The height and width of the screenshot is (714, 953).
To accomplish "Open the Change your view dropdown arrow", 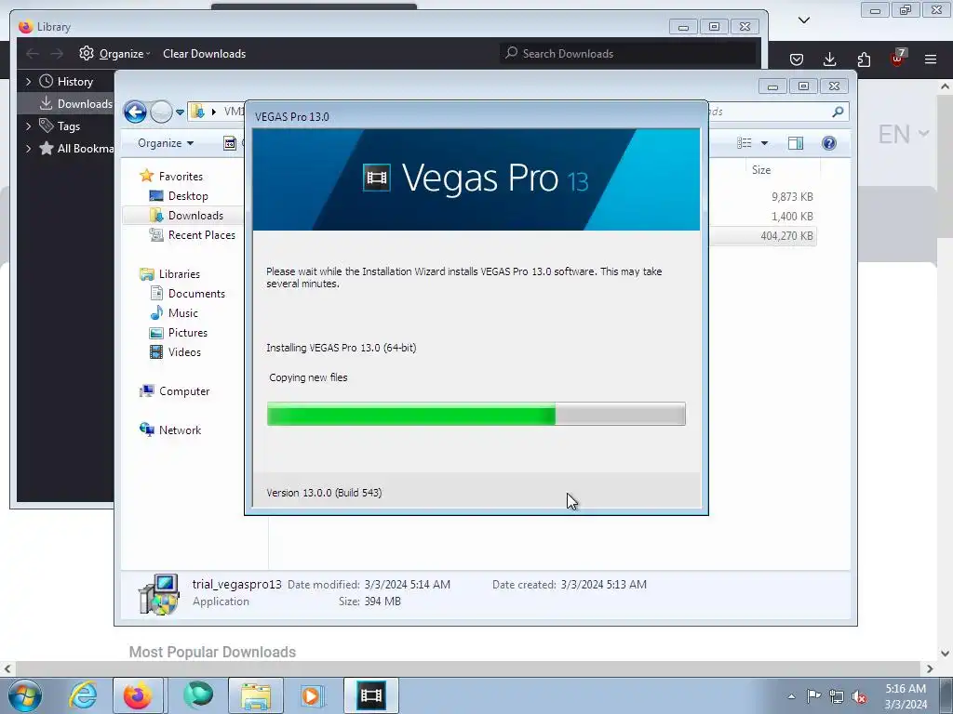I will 765,143.
